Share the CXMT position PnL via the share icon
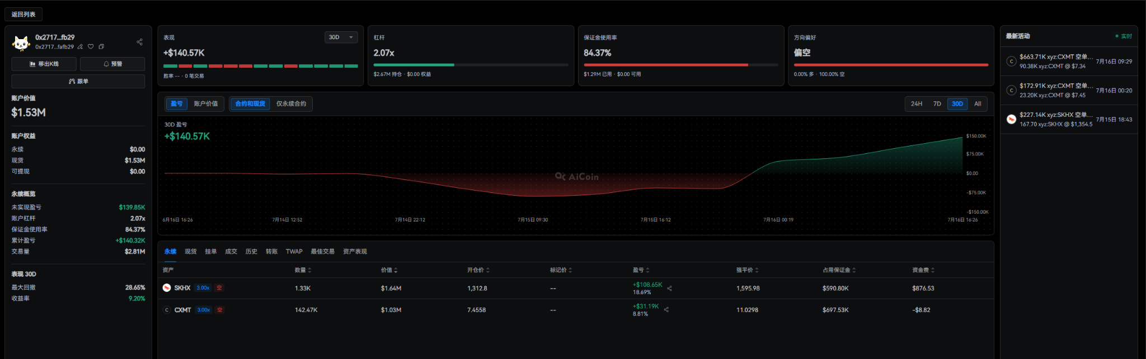 (666, 309)
